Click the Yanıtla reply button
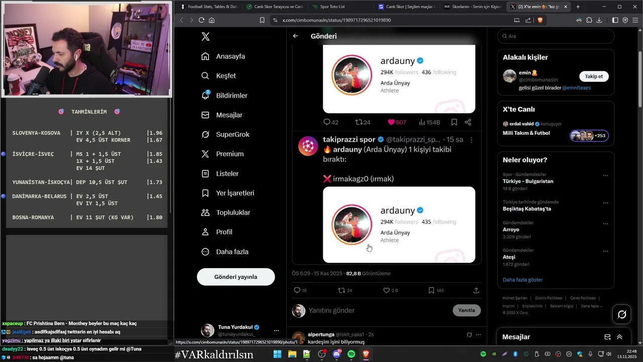643x362 pixels. tap(467, 311)
